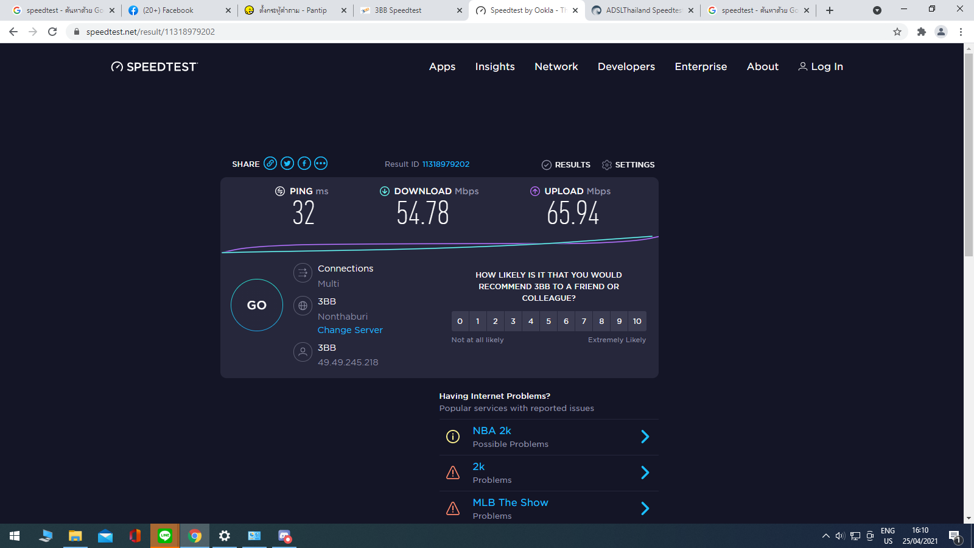The height and width of the screenshot is (548, 974).
Task: Open Mail app from taskbar
Action: pyautogui.click(x=105, y=536)
